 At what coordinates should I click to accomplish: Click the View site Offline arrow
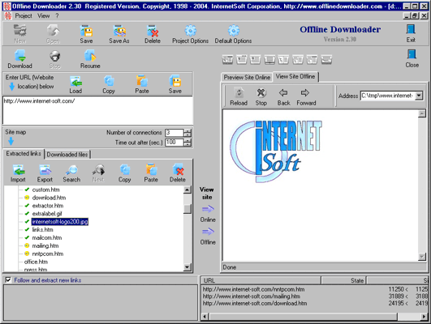[x=208, y=232]
